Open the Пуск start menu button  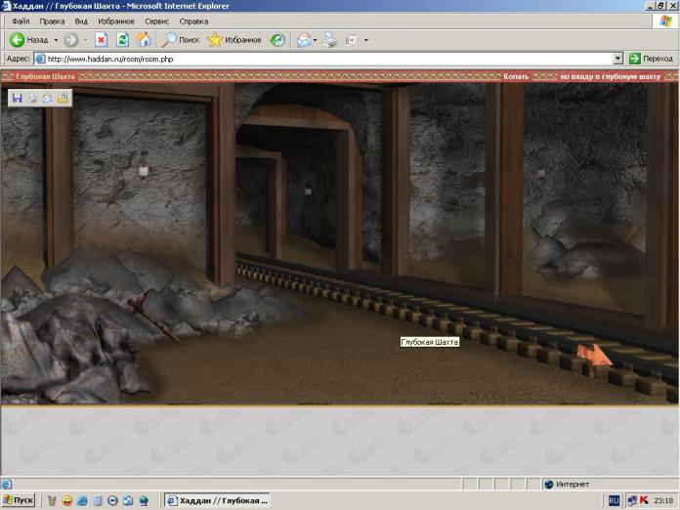click(19, 500)
